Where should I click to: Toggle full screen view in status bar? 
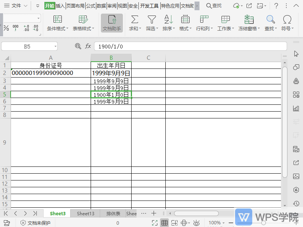point(155,223)
